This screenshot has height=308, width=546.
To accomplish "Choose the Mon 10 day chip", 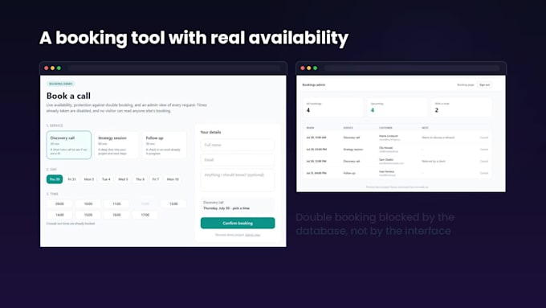I will tap(173, 179).
